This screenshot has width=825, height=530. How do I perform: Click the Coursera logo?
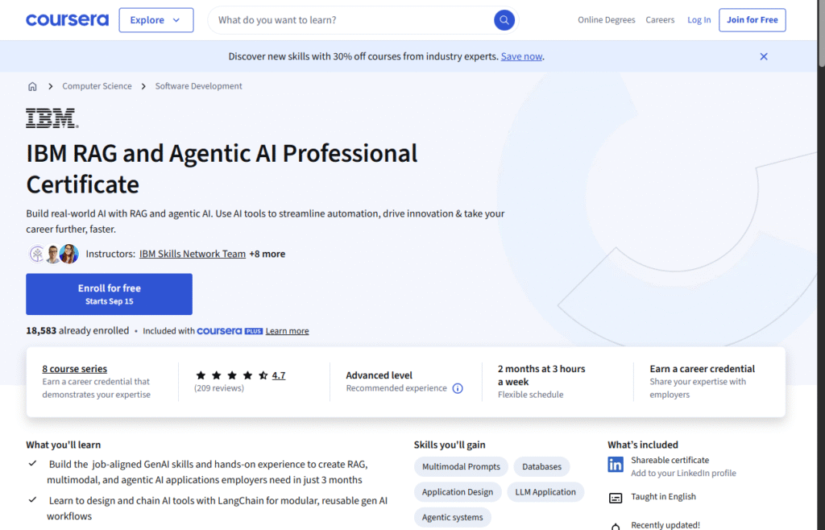[68, 20]
